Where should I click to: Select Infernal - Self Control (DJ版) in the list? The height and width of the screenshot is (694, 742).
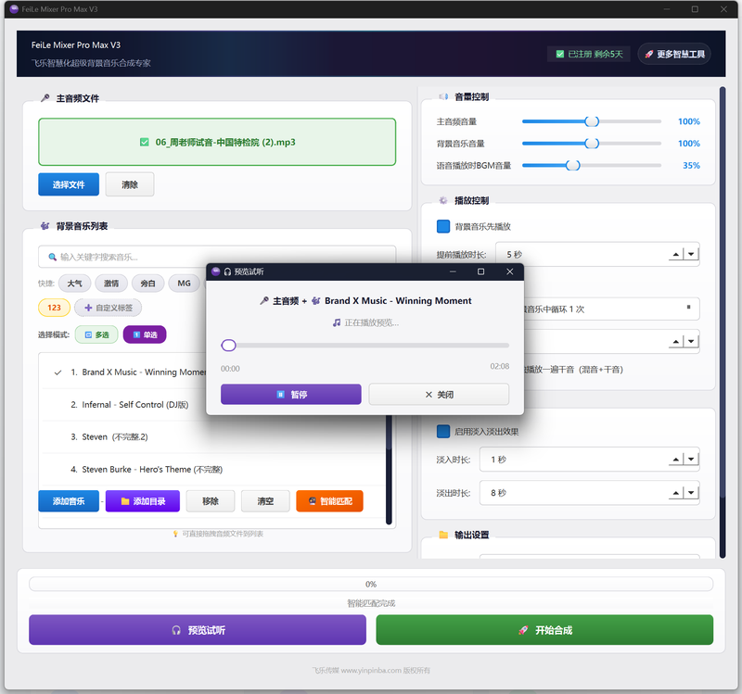click(x=135, y=405)
